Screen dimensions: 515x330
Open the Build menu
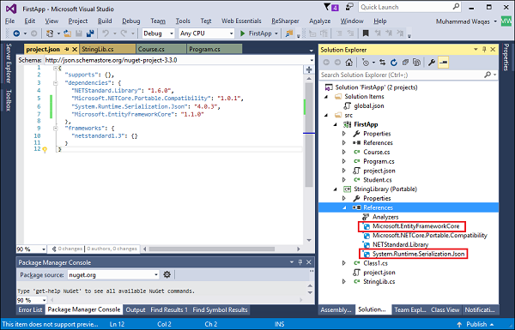105,21
